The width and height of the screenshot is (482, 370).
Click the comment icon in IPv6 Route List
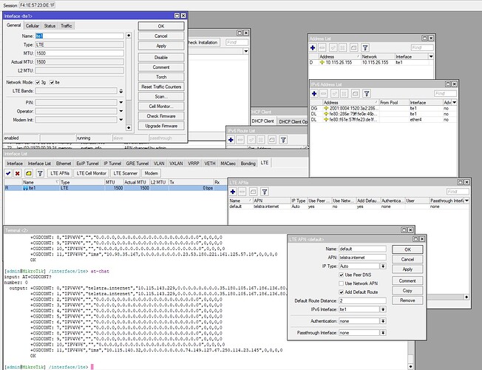coord(272,140)
